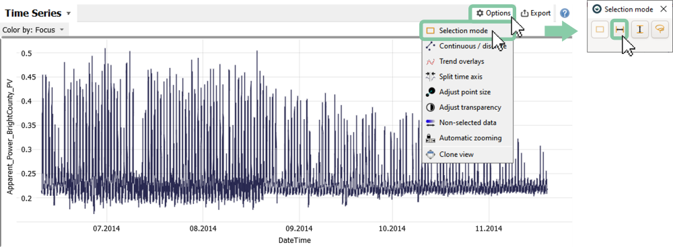Click the Export upload icon
The width and height of the screenshot is (673, 247).
524,13
